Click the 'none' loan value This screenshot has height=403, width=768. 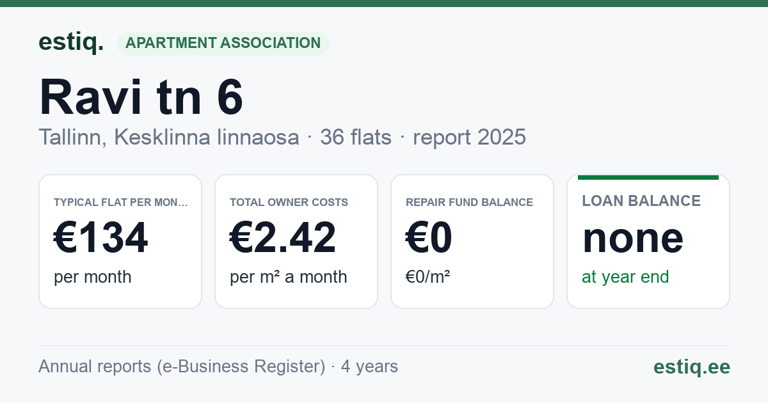[x=632, y=237]
